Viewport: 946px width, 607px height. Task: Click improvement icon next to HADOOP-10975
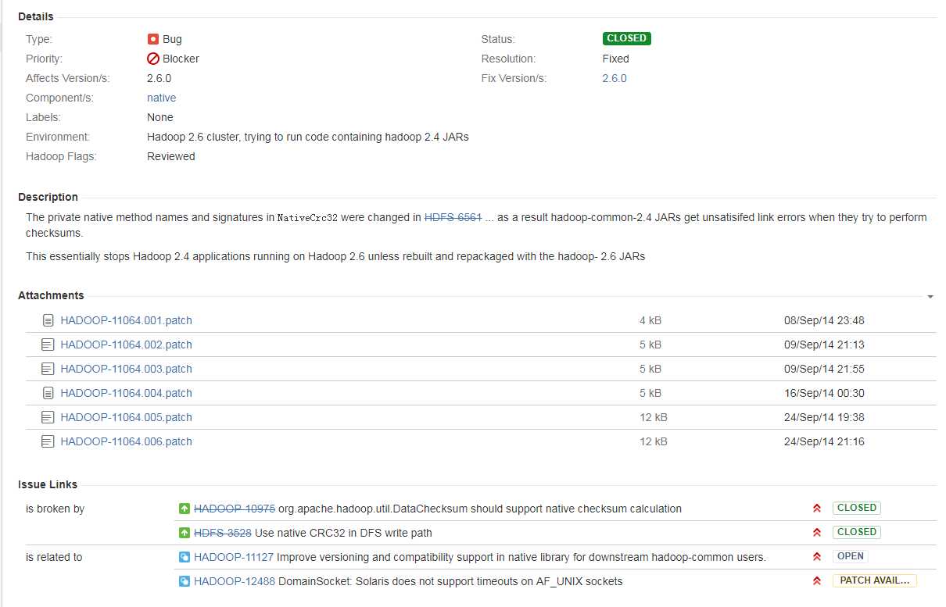click(x=185, y=509)
